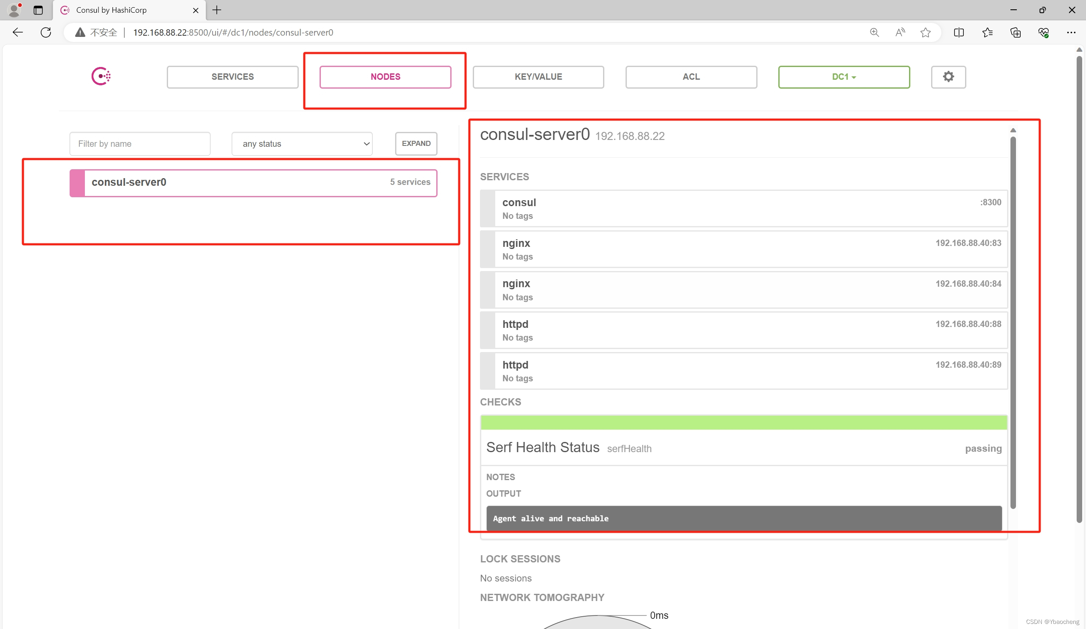Screen dimensions: 1086x629
Task: Close the Consul by HashiCorp tab
Action: [x=196, y=10]
